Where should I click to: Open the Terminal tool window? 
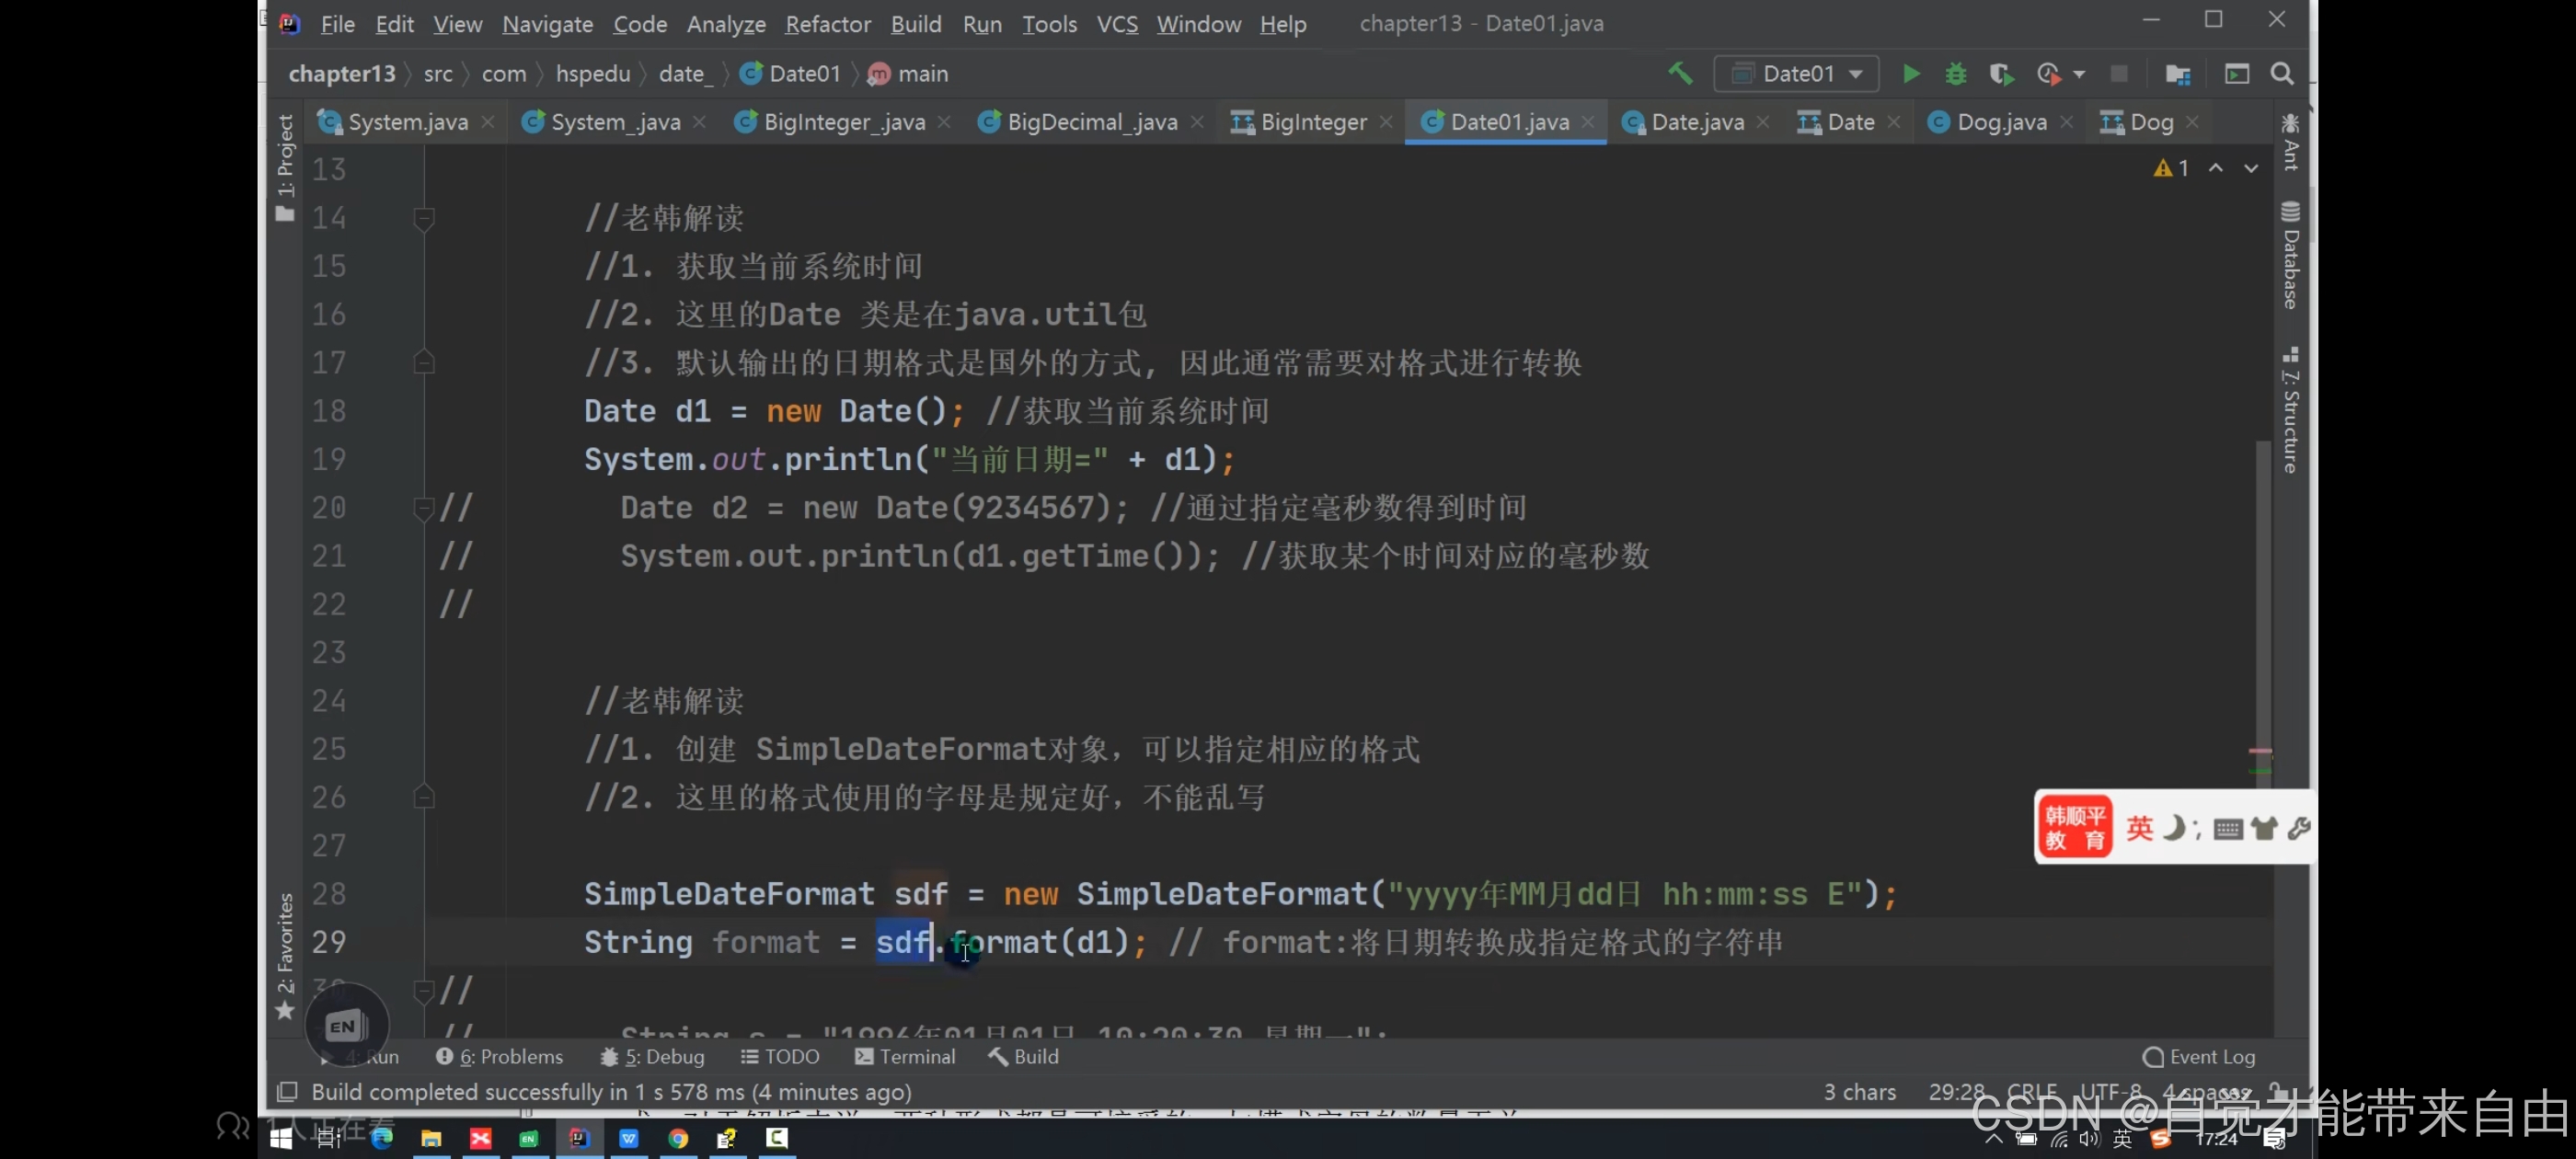pyautogui.click(x=905, y=1056)
